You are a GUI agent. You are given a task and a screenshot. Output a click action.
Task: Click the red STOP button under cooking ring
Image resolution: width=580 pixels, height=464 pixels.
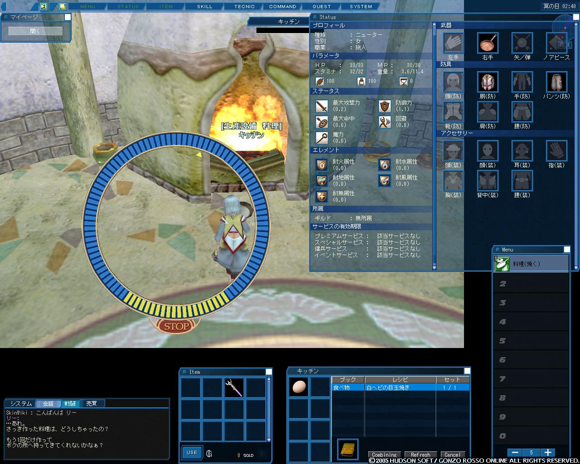pos(176,326)
